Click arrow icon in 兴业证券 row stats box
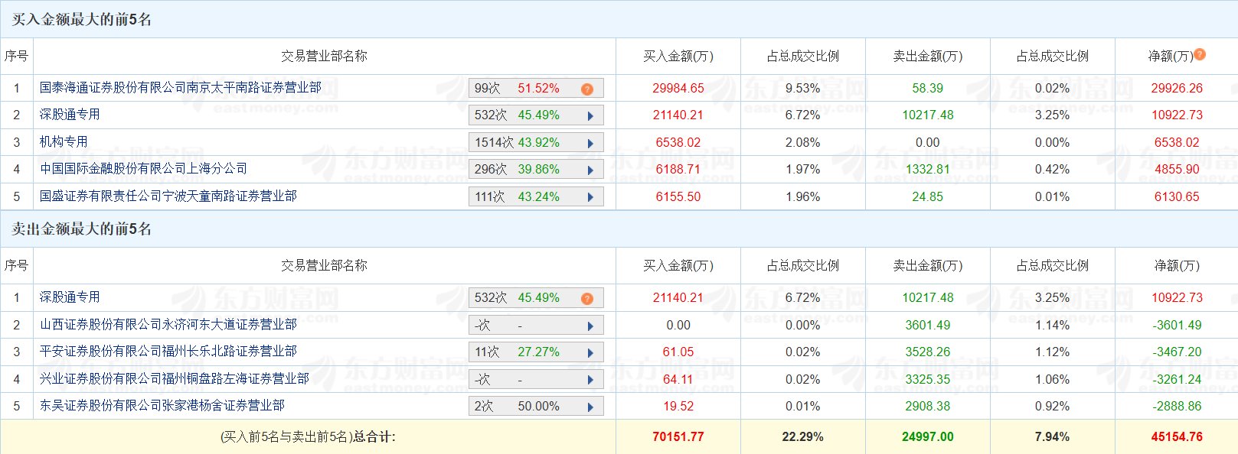This screenshot has width=1238, height=454. tap(590, 380)
